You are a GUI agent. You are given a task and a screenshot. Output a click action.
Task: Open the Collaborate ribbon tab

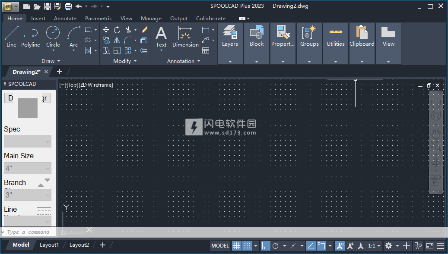click(210, 18)
